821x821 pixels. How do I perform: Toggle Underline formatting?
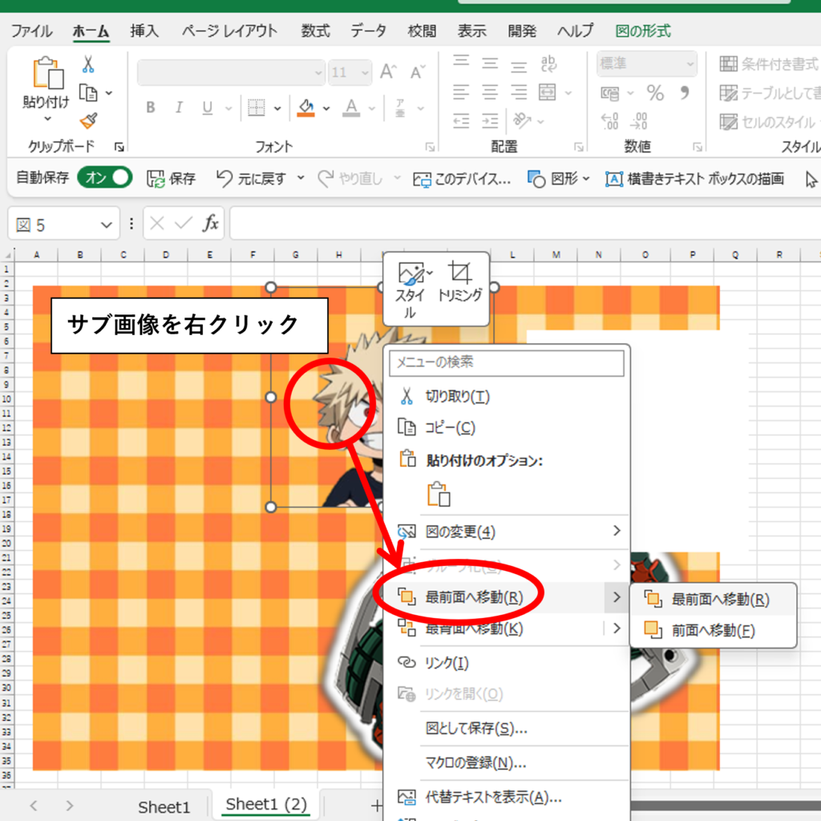208,107
